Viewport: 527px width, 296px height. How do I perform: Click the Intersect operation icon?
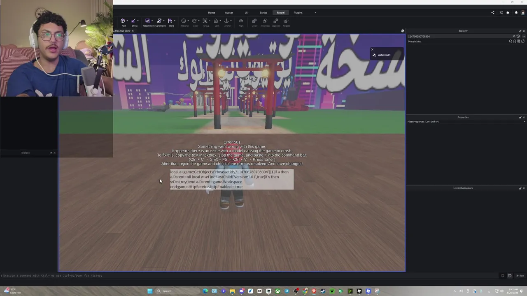pos(265,21)
